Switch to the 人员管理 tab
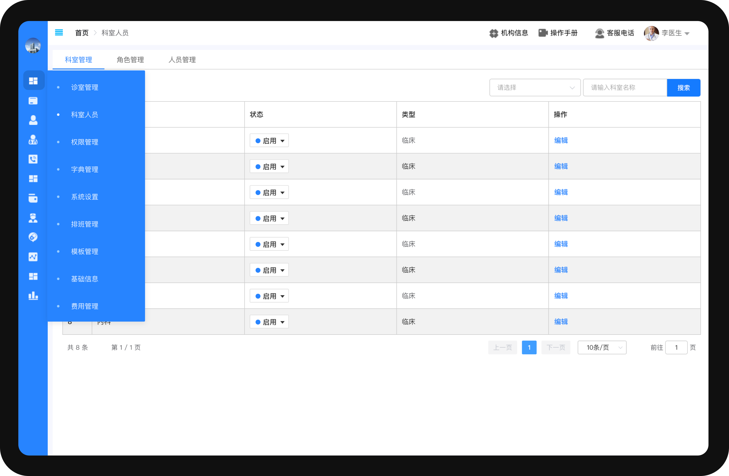Screen dimensions: 729x476 182,60
